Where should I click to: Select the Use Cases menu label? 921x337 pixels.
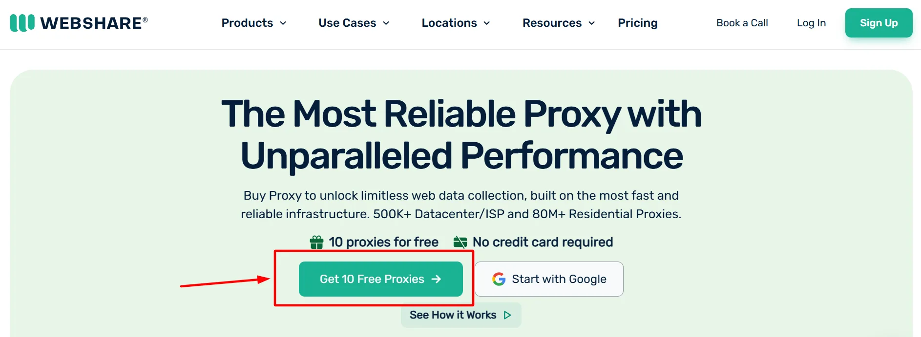[347, 23]
